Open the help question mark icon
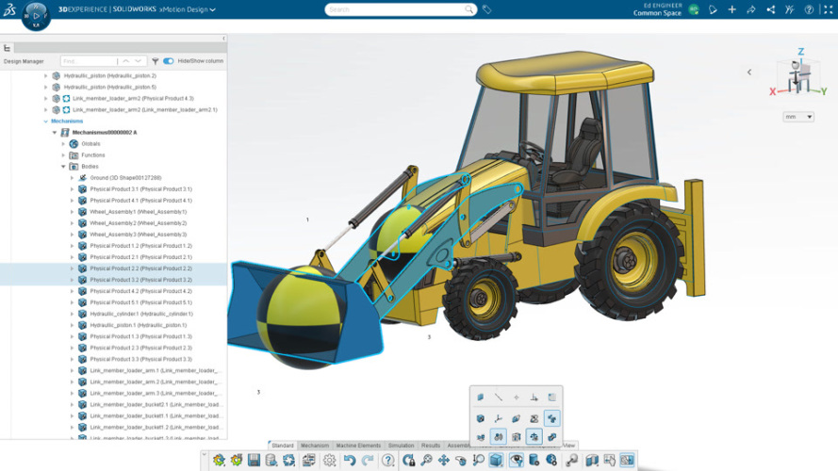 (809, 9)
